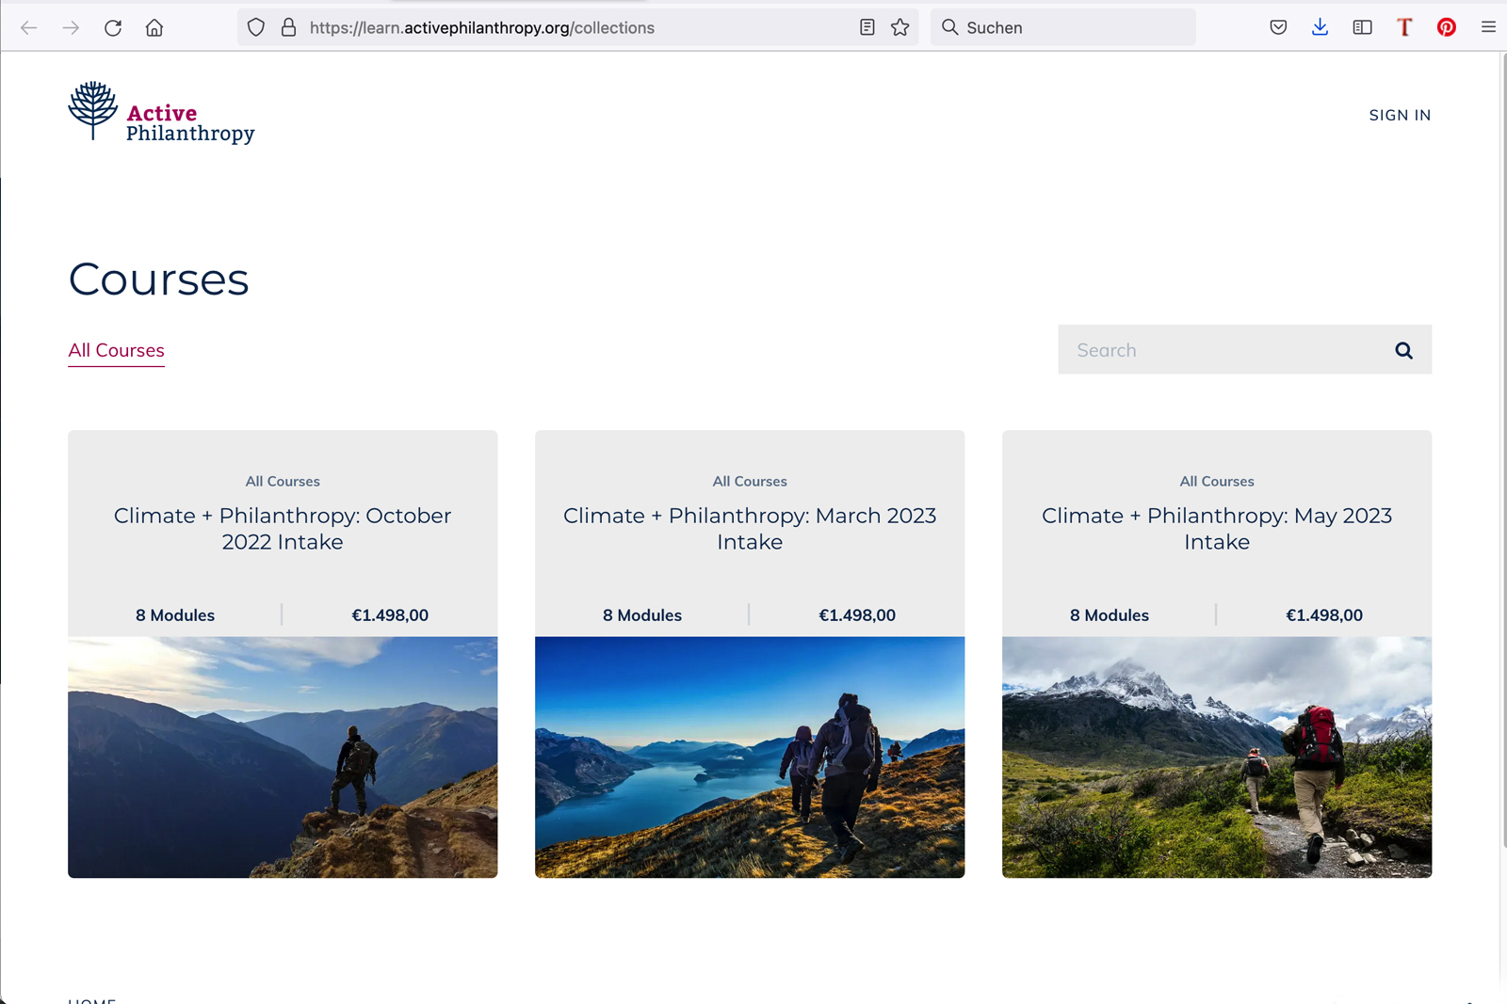Open the Pocket save icon
The width and height of the screenshot is (1507, 1004).
pos(1278,27)
